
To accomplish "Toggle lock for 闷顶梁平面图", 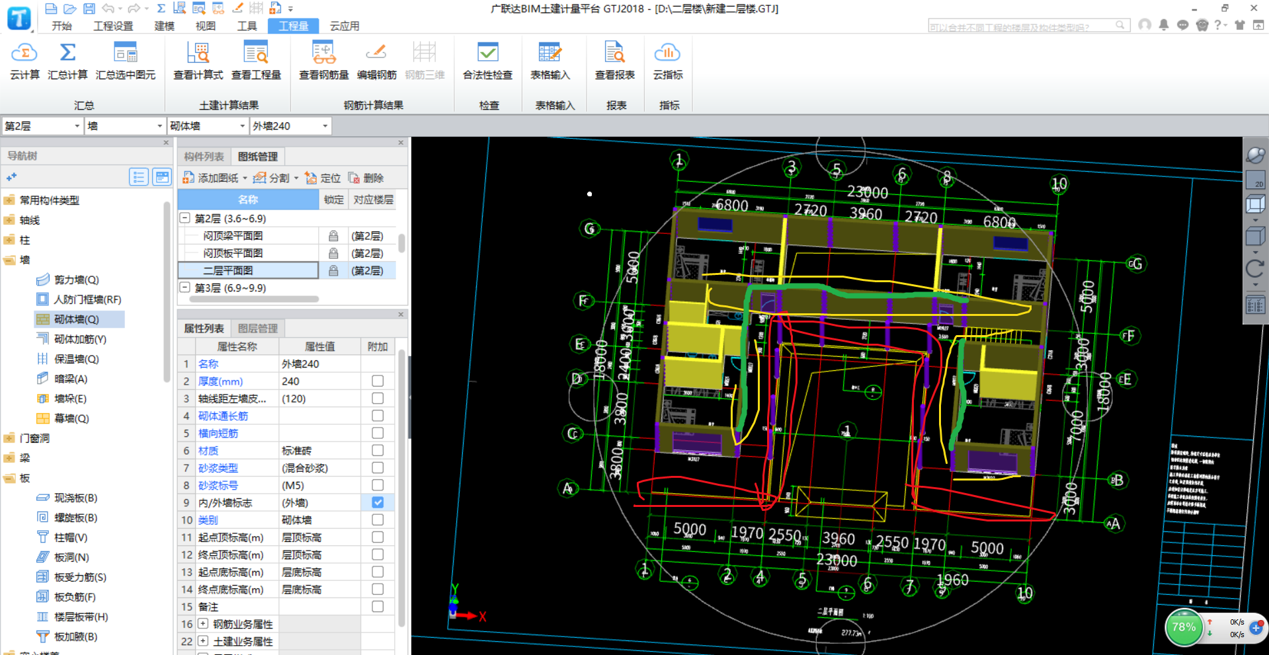I will click(x=333, y=236).
